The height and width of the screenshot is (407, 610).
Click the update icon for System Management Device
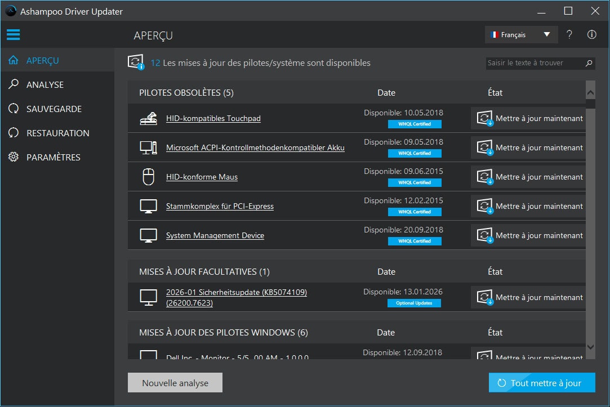484,235
